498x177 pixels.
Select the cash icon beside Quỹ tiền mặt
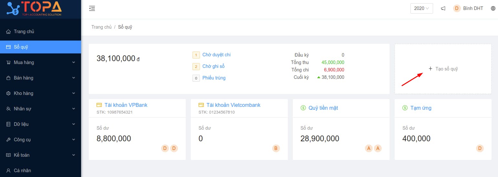303,108
